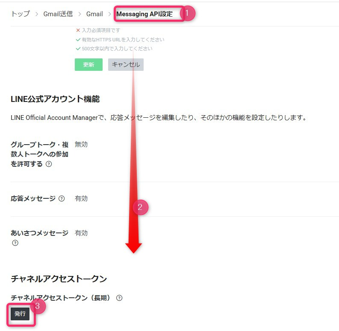Click the LINE Official Account Manager description text

[159, 118]
